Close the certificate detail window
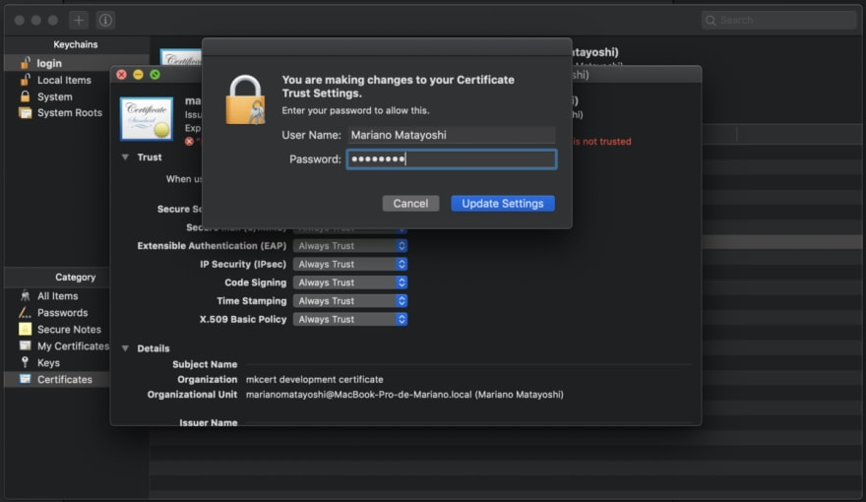This screenshot has width=866, height=502. tap(121, 75)
